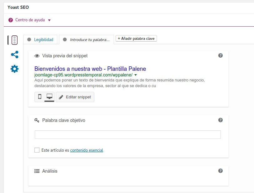Click the Añadir palabra clave button
254x193 pixels.
coord(136,39)
